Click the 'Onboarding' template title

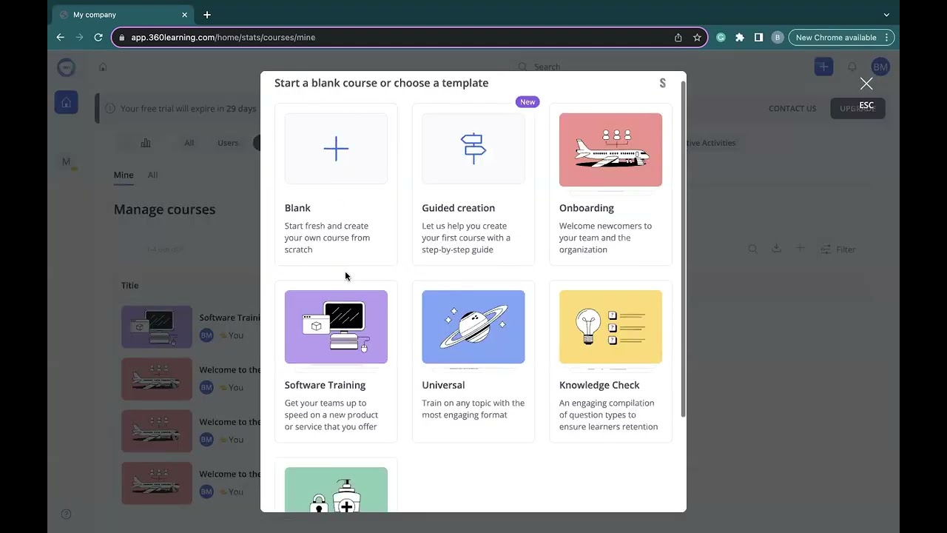coord(587,208)
